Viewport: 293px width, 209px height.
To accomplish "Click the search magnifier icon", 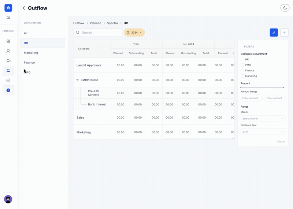I will click(78, 33).
